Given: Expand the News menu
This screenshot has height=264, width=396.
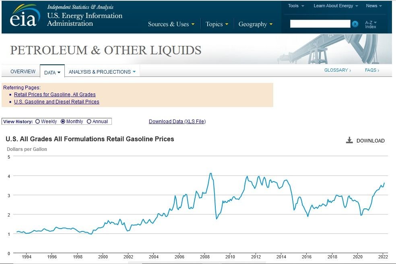Looking at the screenshot, I should pos(373,6).
